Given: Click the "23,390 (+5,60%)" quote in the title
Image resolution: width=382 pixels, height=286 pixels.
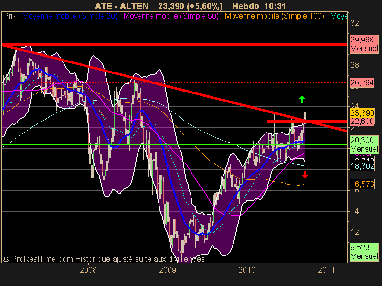Looking at the screenshot, I should [x=190, y=6].
